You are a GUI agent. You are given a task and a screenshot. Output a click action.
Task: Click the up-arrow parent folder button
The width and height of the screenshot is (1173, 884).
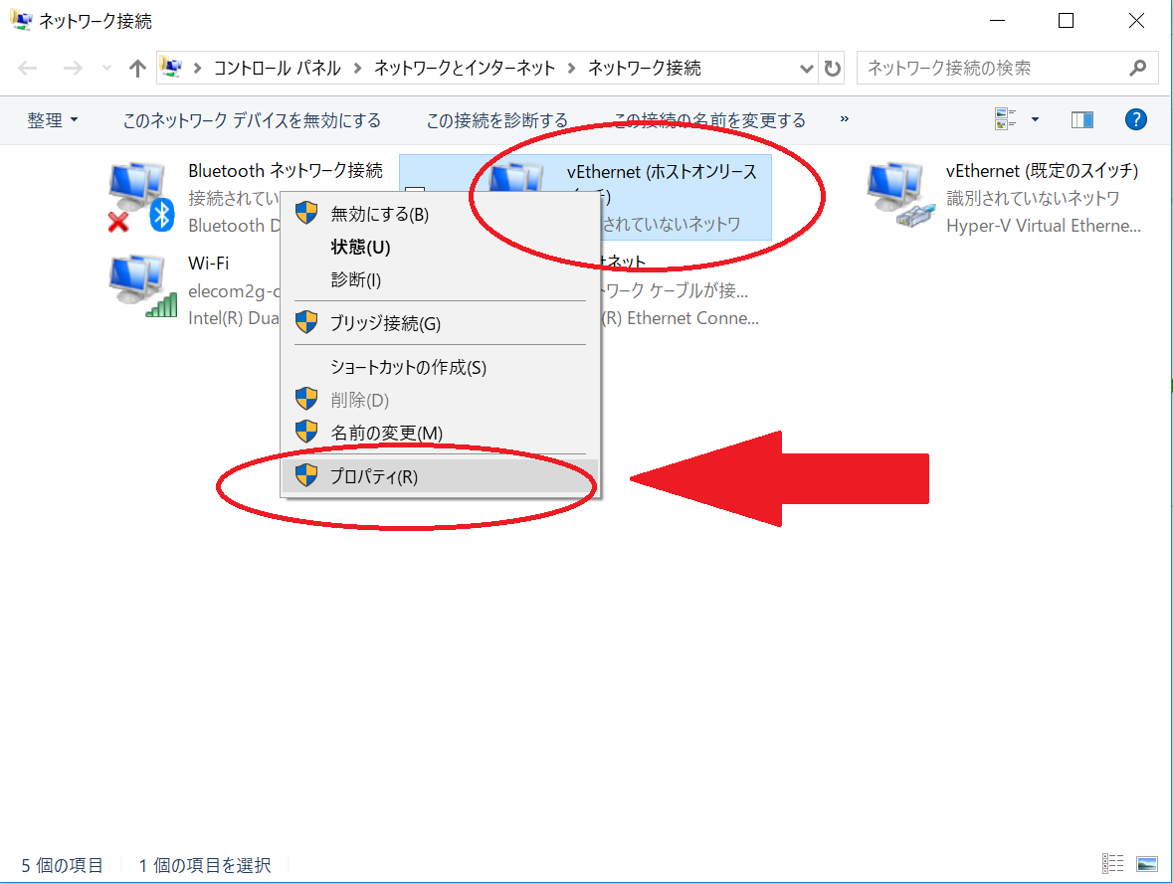pos(138,69)
